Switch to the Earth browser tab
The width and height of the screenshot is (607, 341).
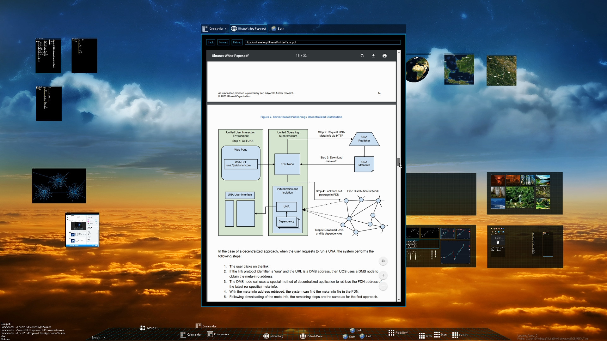point(278,29)
